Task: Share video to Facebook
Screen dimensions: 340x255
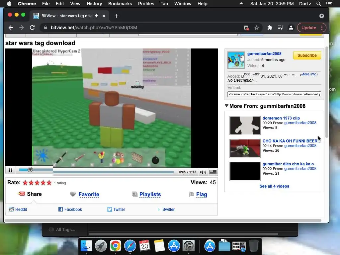Action: [73, 210]
